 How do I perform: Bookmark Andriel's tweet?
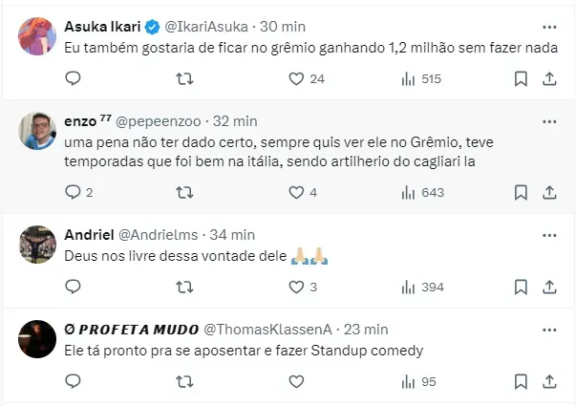[x=521, y=287]
